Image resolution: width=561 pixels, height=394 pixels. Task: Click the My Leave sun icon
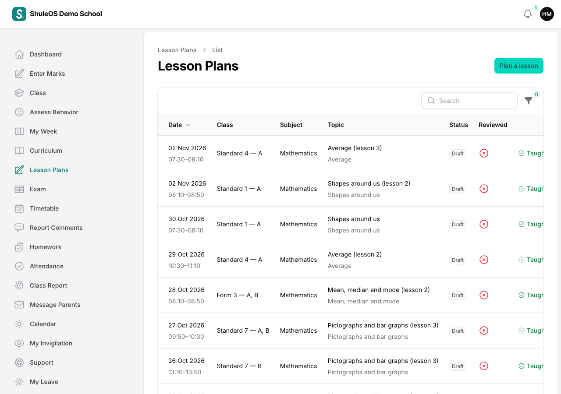pyautogui.click(x=19, y=382)
